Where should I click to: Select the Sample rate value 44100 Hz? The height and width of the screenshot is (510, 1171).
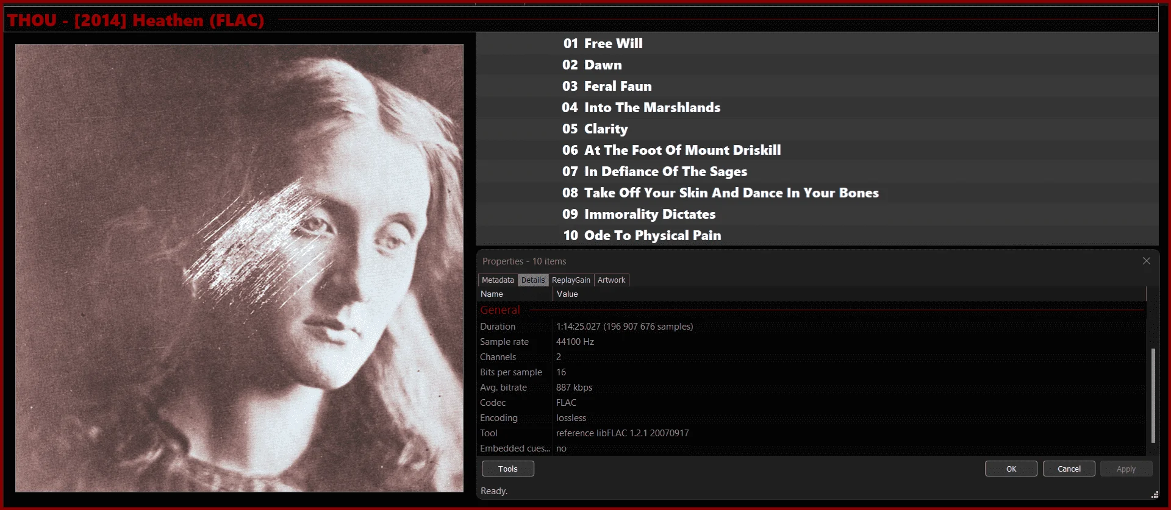[x=575, y=342]
